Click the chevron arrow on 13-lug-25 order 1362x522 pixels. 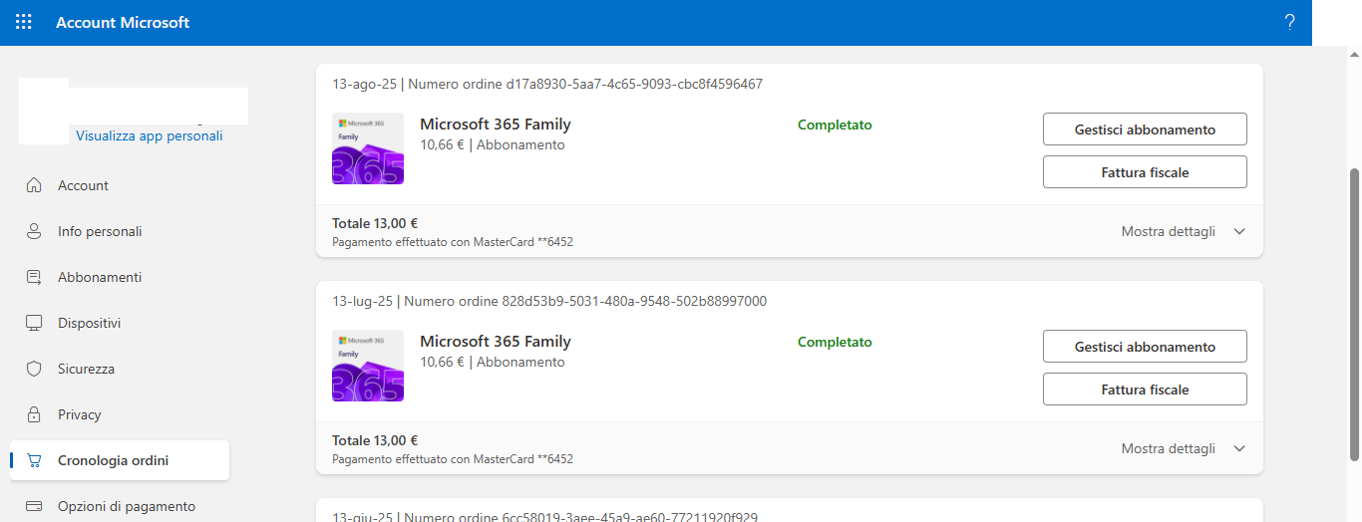pos(1239,448)
